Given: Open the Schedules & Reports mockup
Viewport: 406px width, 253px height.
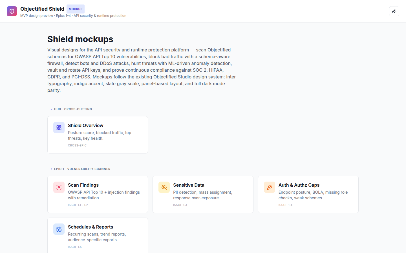Looking at the screenshot, I should 98,236.
